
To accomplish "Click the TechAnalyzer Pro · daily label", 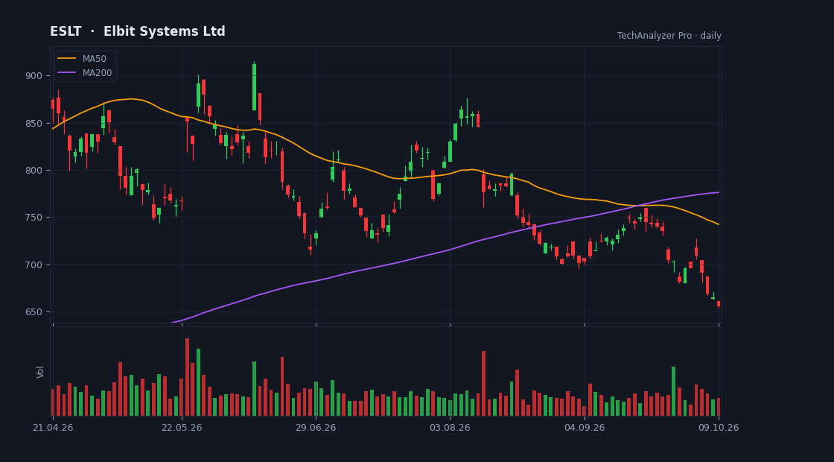I will coord(669,36).
